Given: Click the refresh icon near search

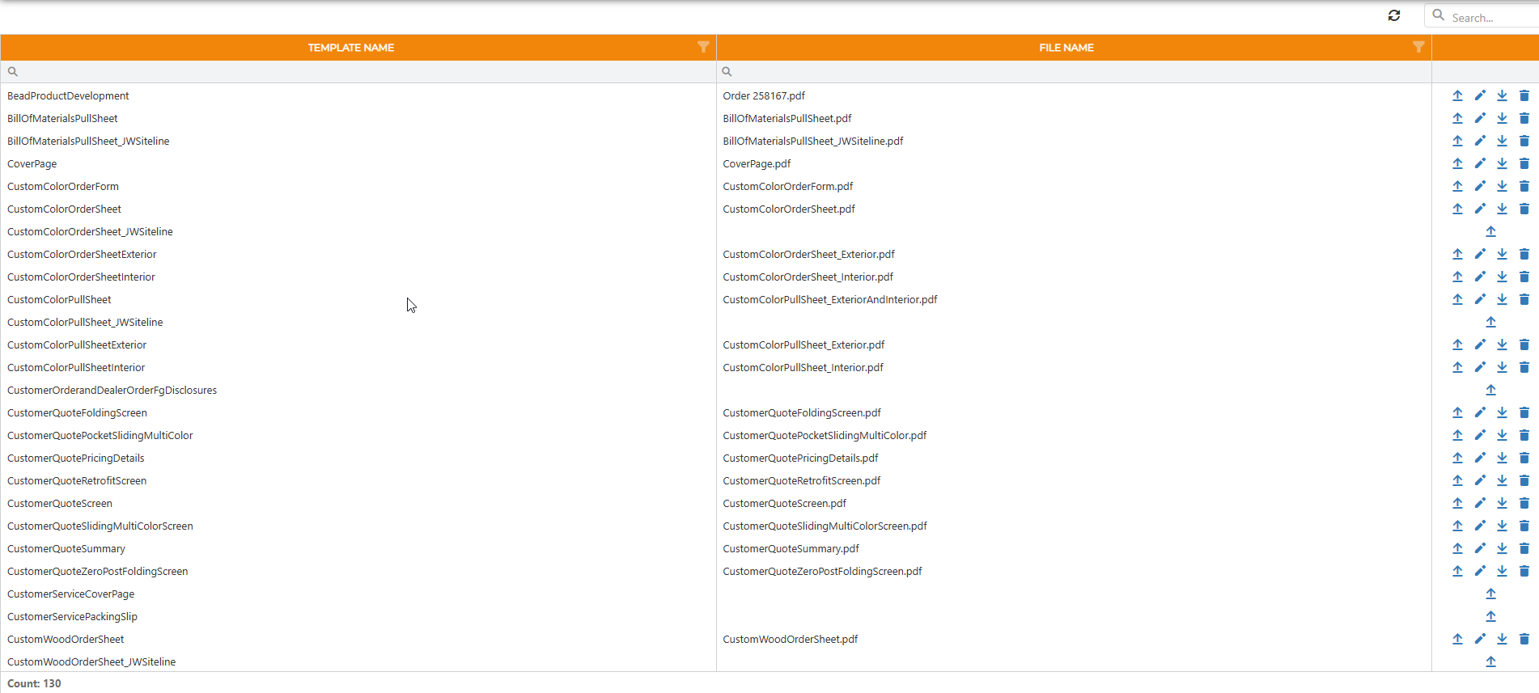Looking at the screenshot, I should click(x=1394, y=15).
